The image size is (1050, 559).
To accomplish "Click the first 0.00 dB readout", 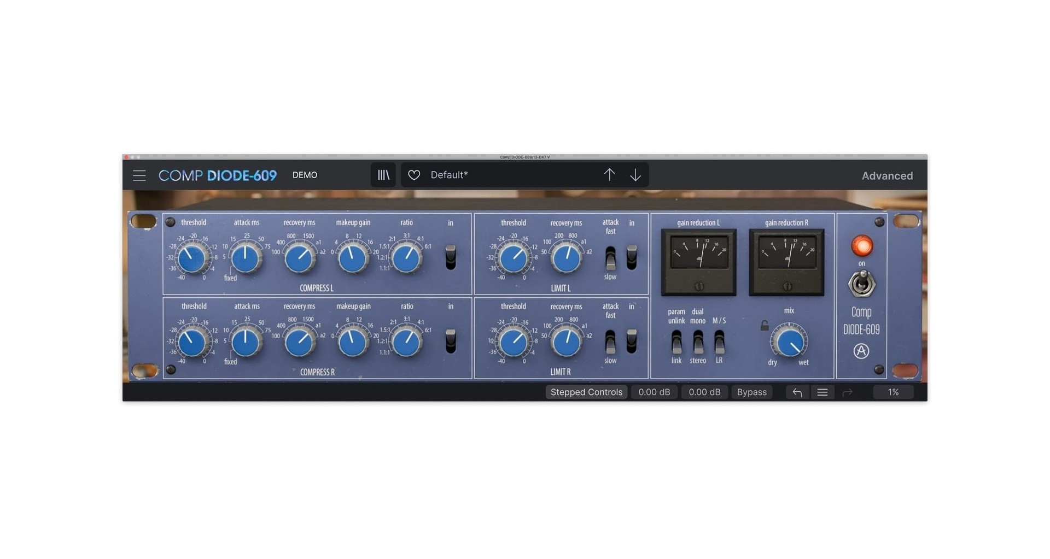I will [x=654, y=392].
